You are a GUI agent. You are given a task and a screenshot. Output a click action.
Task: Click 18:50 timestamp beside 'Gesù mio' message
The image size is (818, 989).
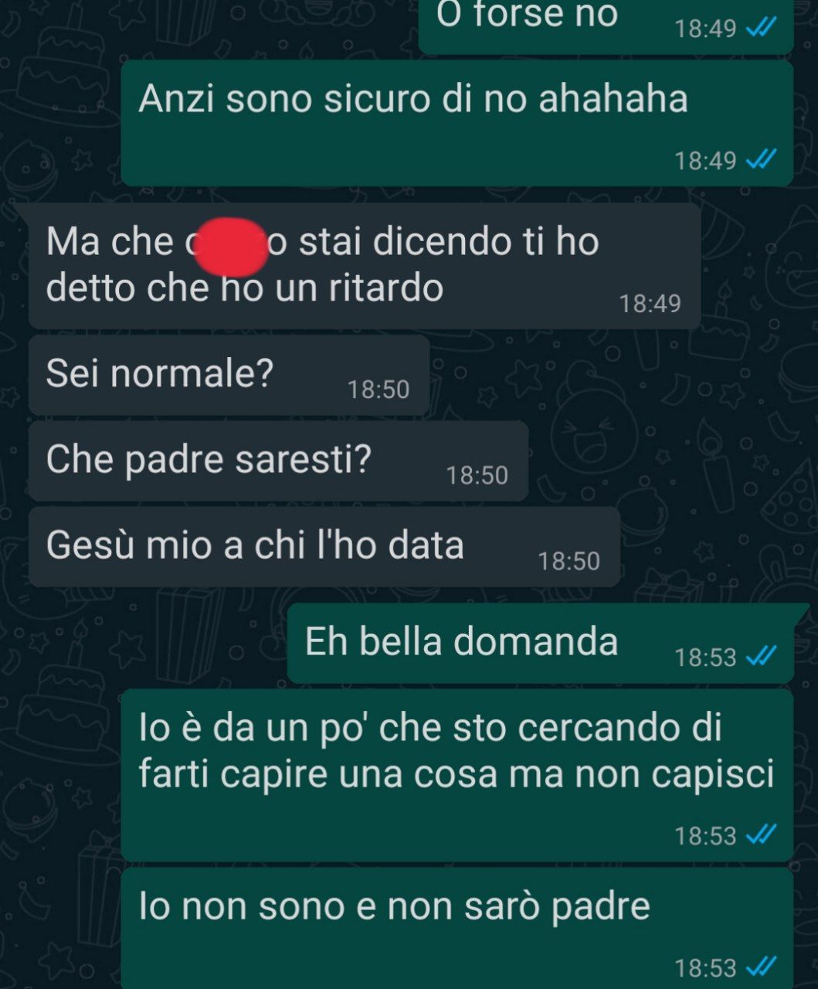pyautogui.click(x=569, y=561)
